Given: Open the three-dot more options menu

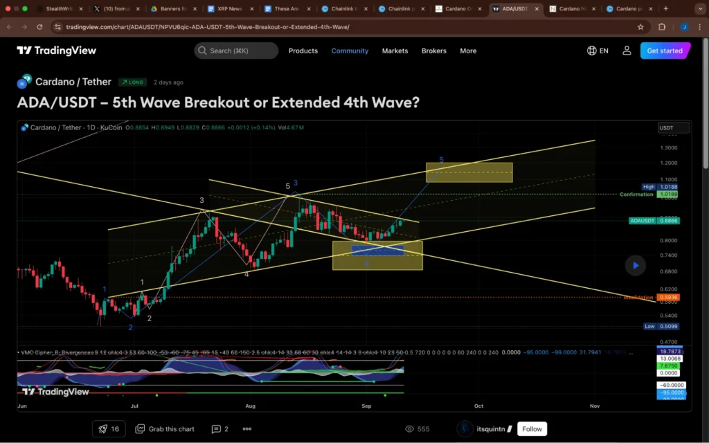Looking at the screenshot, I should tap(247, 429).
